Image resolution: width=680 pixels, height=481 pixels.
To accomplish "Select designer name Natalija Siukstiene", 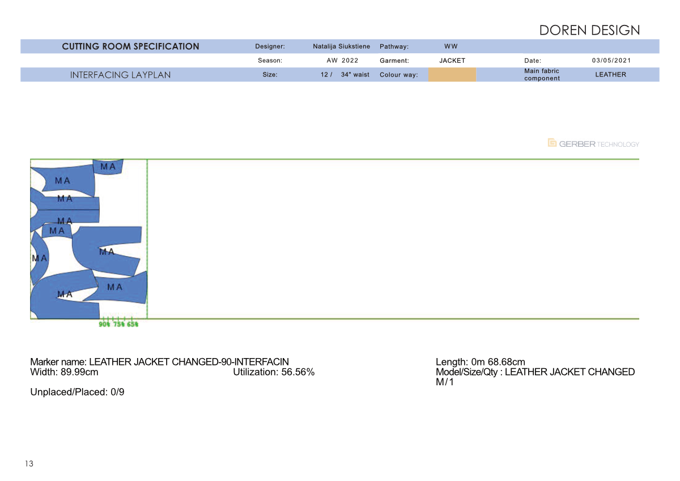I will click(341, 46).
